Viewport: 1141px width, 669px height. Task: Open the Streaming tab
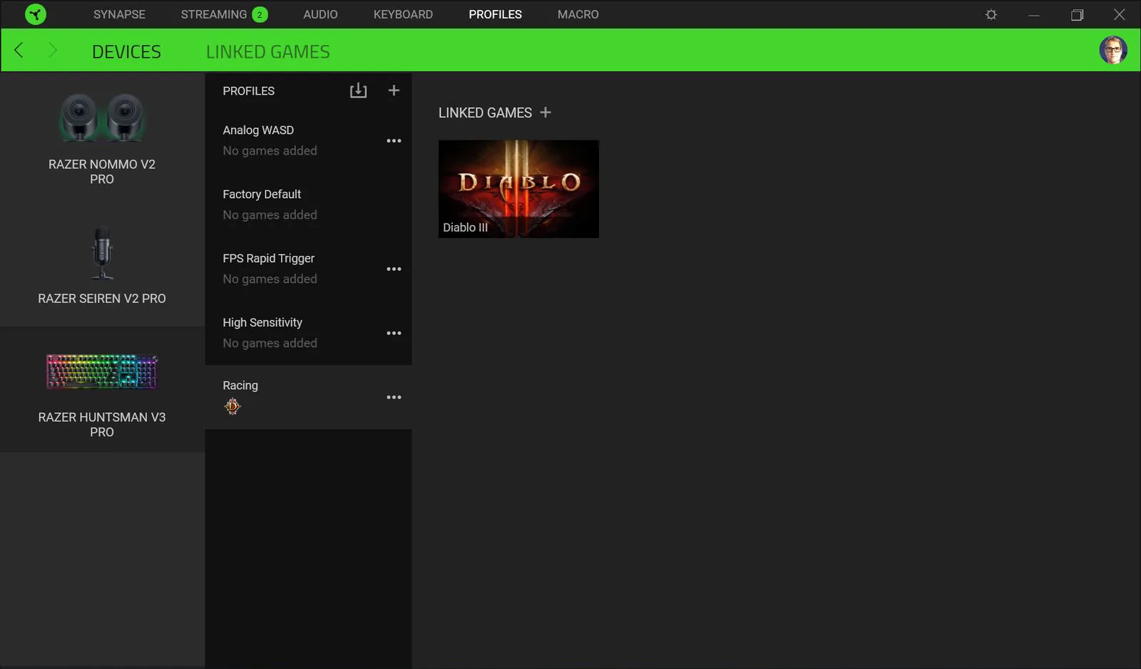coord(214,14)
